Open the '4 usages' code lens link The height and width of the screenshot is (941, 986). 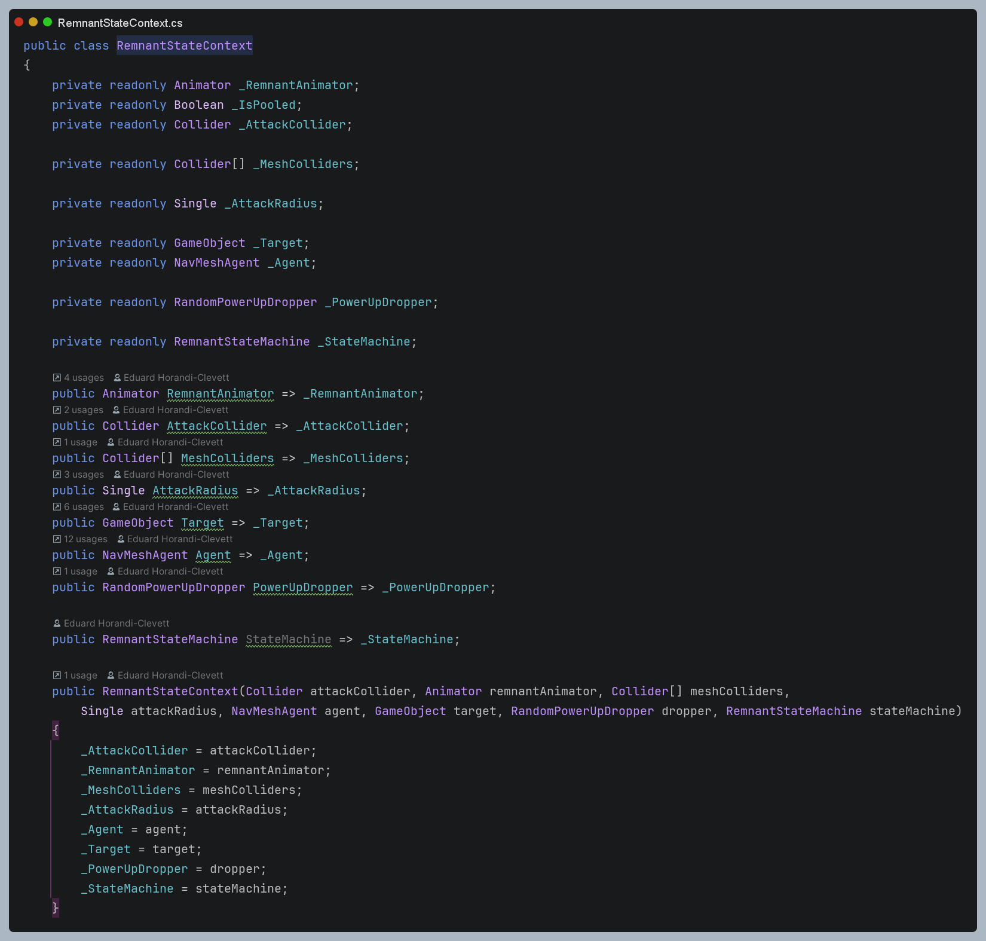click(x=84, y=378)
